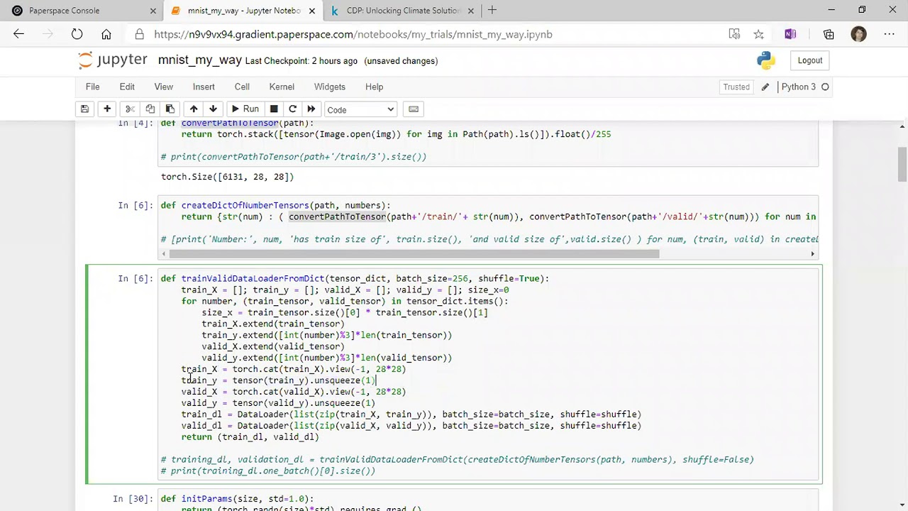Go to the browser home page
908x511 pixels.
coord(106,34)
